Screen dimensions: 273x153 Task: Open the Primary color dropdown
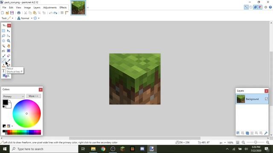(x=13, y=96)
